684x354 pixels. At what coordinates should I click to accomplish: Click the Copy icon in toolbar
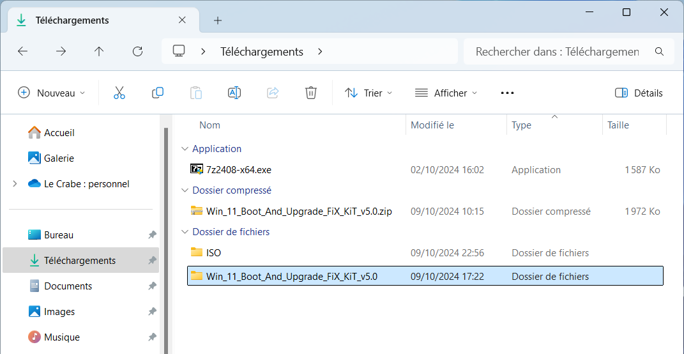pos(158,93)
